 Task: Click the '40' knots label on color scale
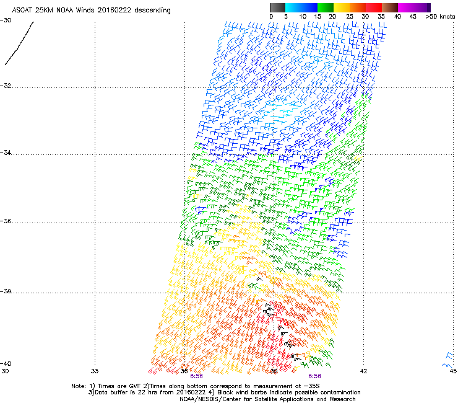[397, 17]
